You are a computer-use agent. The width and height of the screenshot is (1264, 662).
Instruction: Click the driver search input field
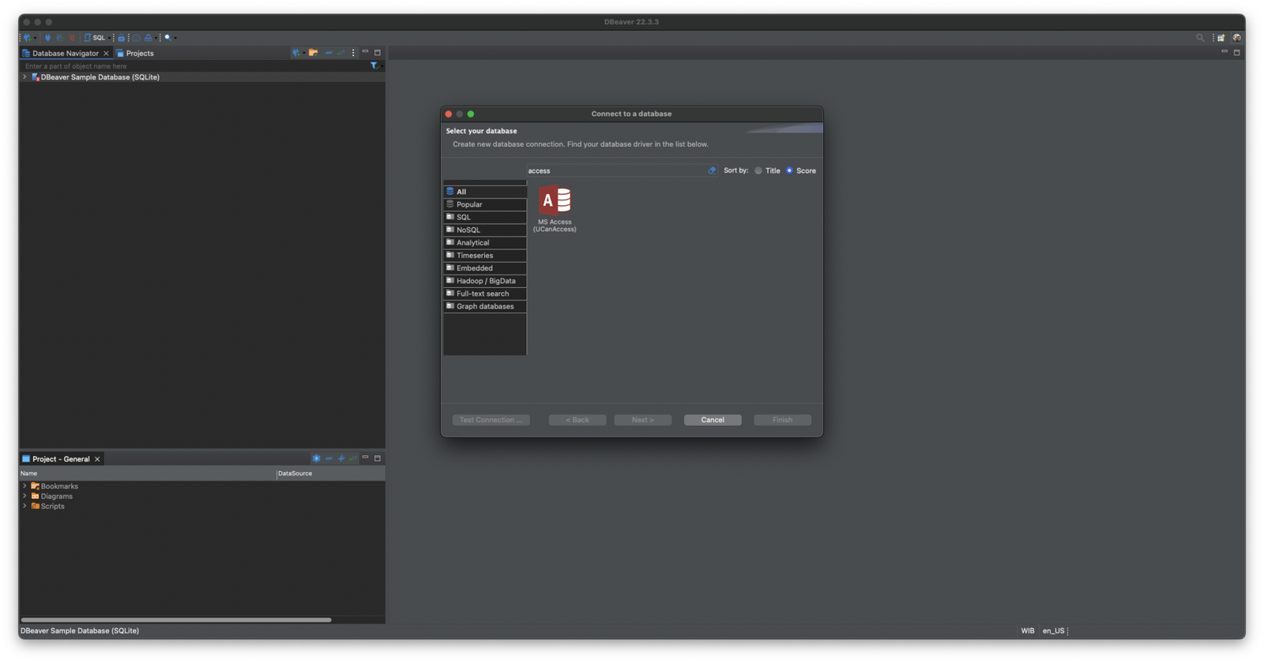tap(616, 170)
